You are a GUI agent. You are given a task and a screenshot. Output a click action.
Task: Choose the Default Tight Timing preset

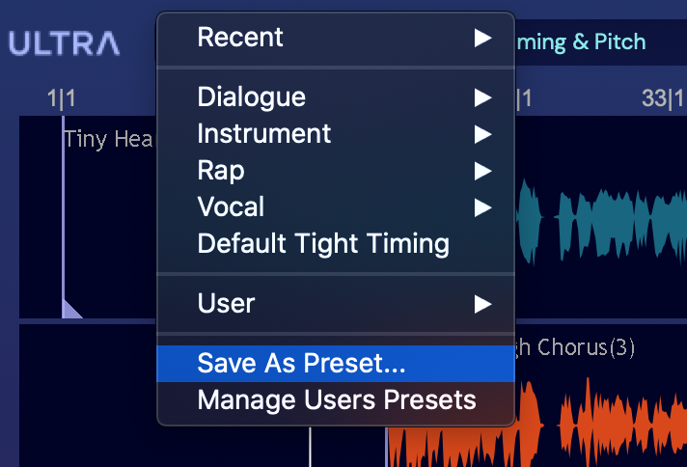tap(323, 243)
